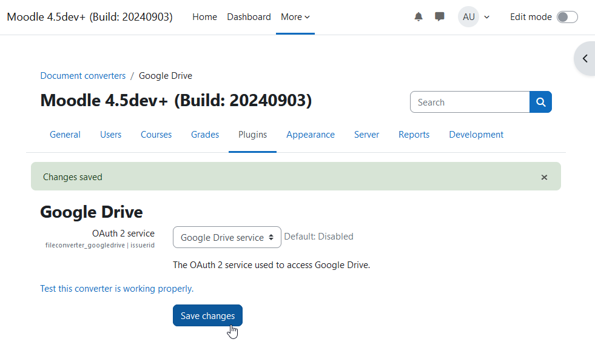Switch to the Development tab
The image size is (595, 353).
tap(476, 135)
